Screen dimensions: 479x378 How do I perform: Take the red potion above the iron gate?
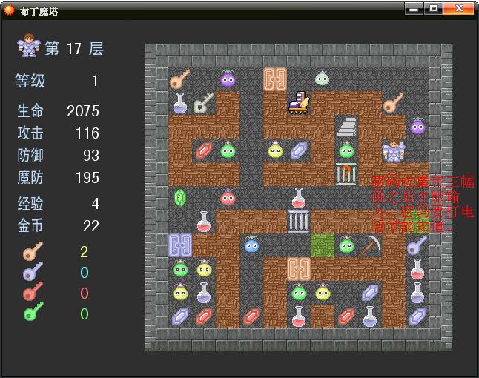click(299, 198)
